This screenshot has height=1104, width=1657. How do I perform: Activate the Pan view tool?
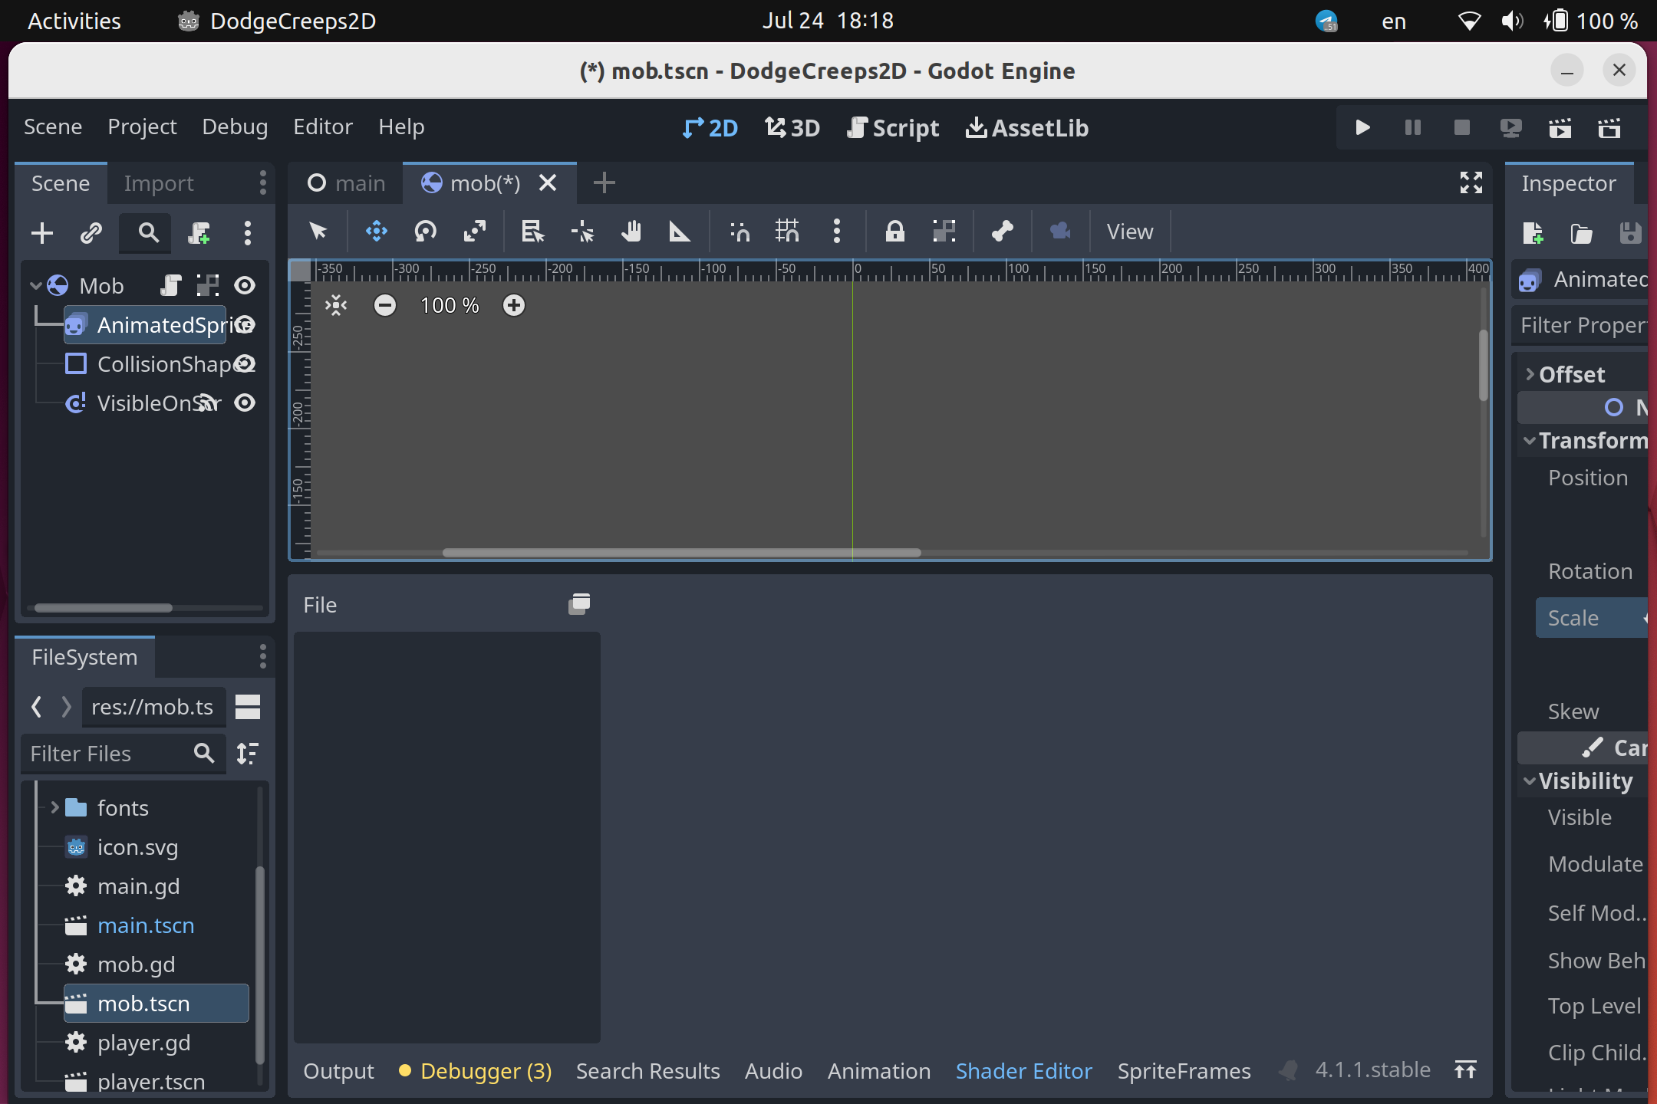pos(631,232)
